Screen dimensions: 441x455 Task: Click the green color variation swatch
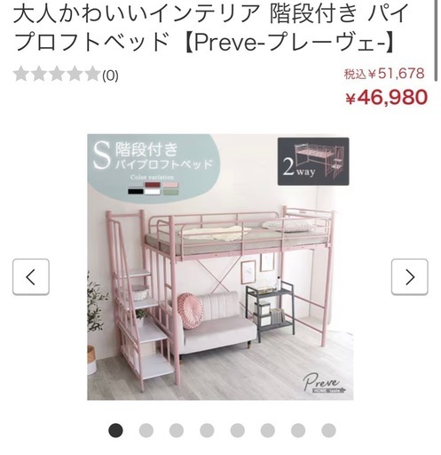click(x=170, y=191)
